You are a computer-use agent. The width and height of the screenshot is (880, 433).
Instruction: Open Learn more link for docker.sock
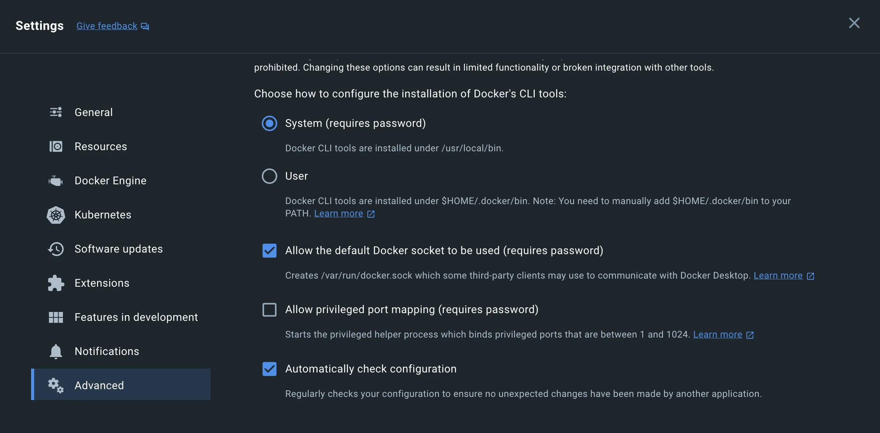point(778,275)
